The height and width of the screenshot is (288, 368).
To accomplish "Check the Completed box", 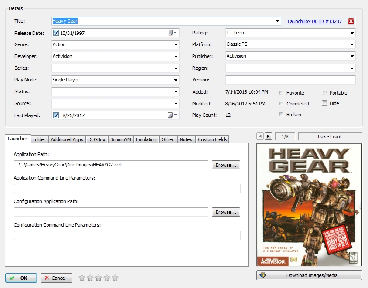I will pyautogui.click(x=281, y=103).
